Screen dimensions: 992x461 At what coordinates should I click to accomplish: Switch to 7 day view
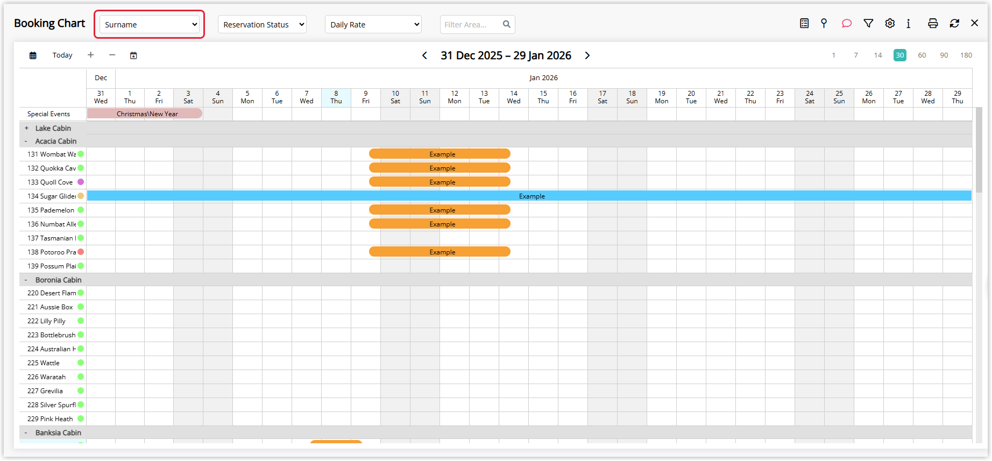pyautogui.click(x=855, y=55)
